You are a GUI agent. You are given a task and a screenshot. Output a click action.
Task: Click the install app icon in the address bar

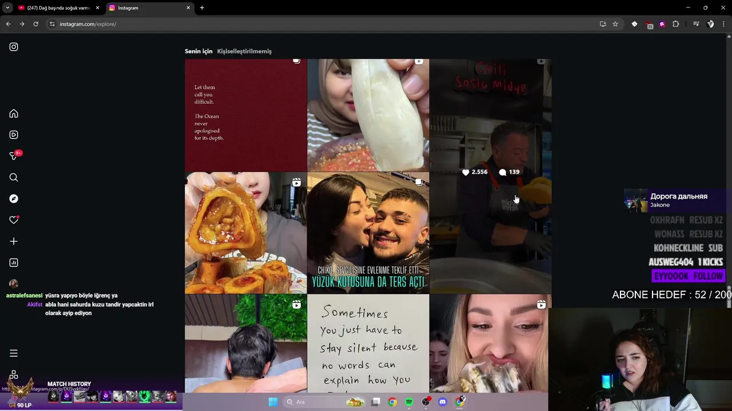pos(603,24)
